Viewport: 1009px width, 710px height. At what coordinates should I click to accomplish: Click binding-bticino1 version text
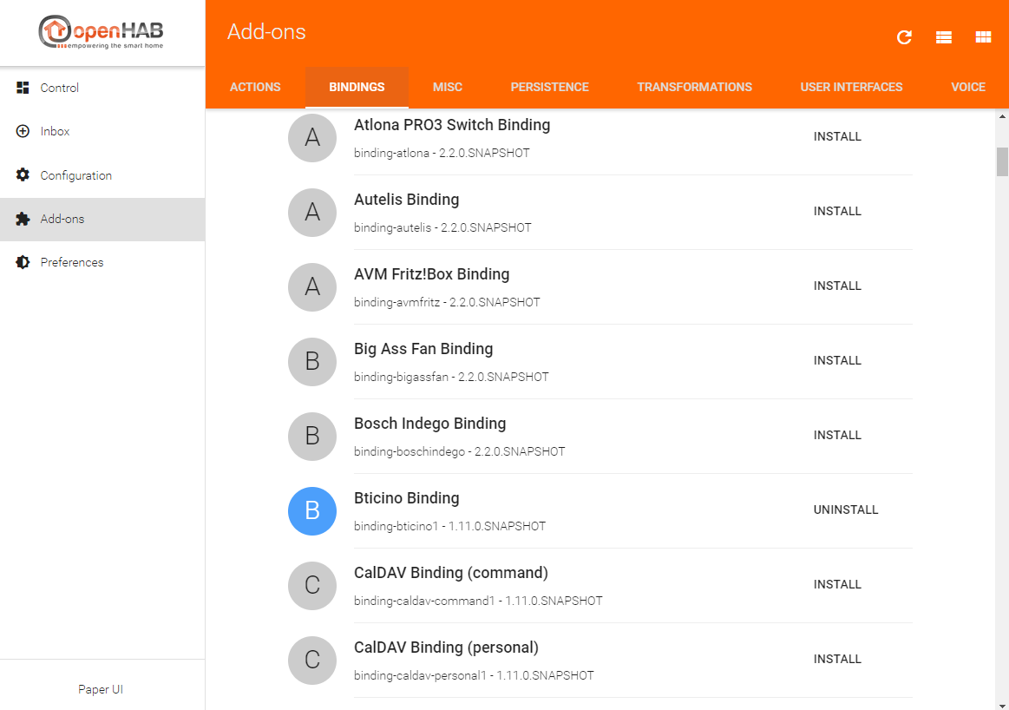tap(449, 527)
